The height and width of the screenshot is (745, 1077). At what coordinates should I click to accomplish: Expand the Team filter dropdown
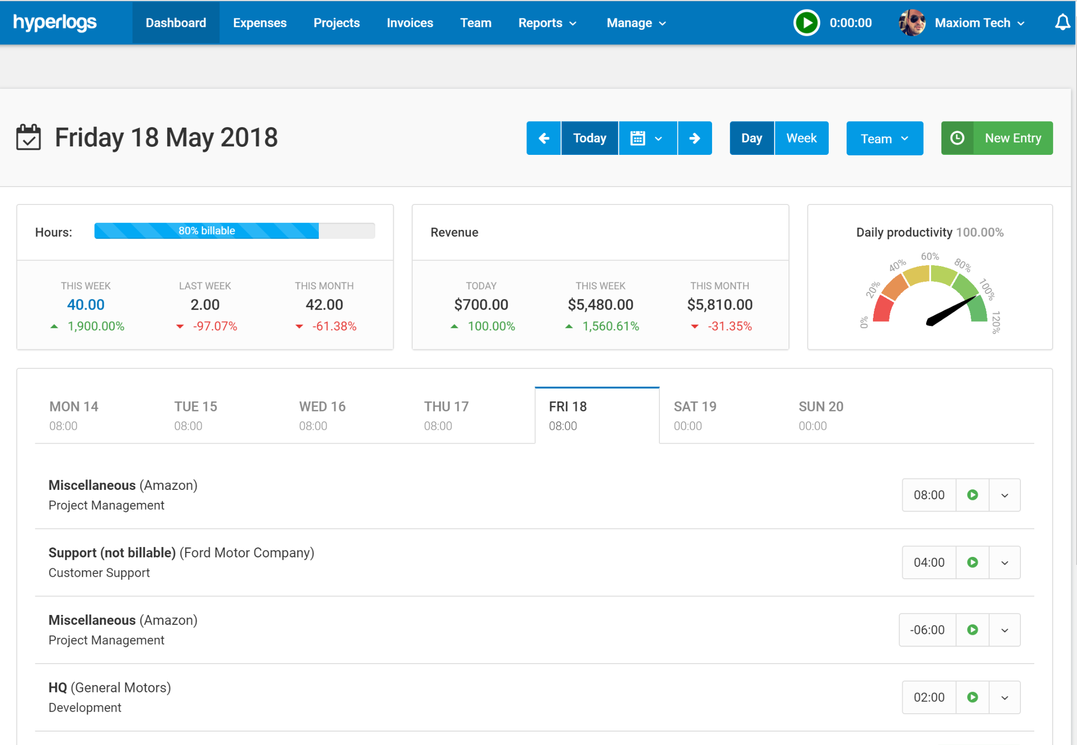pyautogui.click(x=884, y=138)
